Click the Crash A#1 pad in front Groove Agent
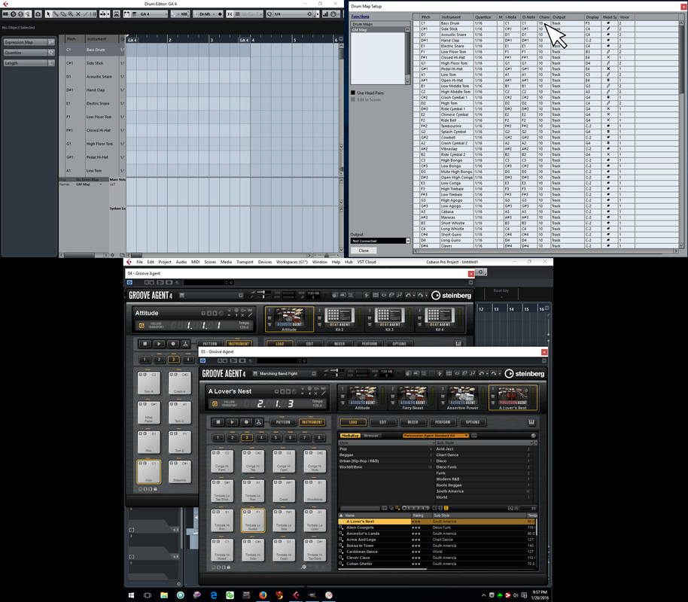 (284, 491)
